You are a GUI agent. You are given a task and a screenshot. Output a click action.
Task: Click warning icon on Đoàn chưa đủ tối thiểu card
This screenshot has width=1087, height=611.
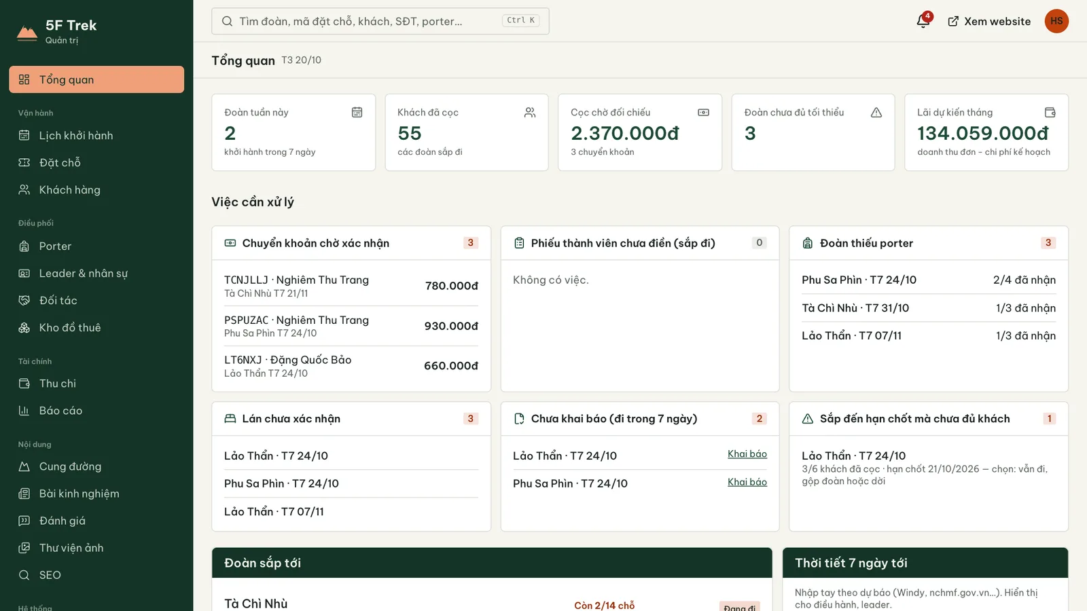(876, 112)
